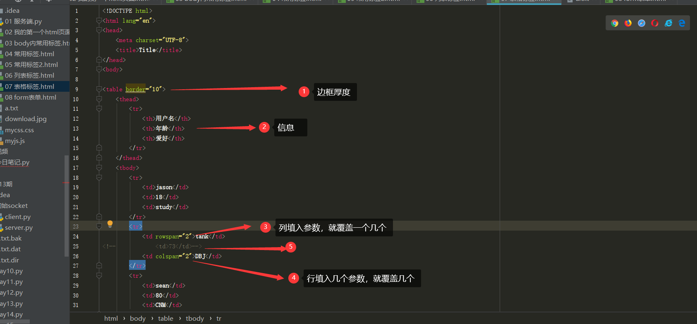Screen dimensions: 697x324
Task: Open the txt.dir file entry
Action: [10, 260]
